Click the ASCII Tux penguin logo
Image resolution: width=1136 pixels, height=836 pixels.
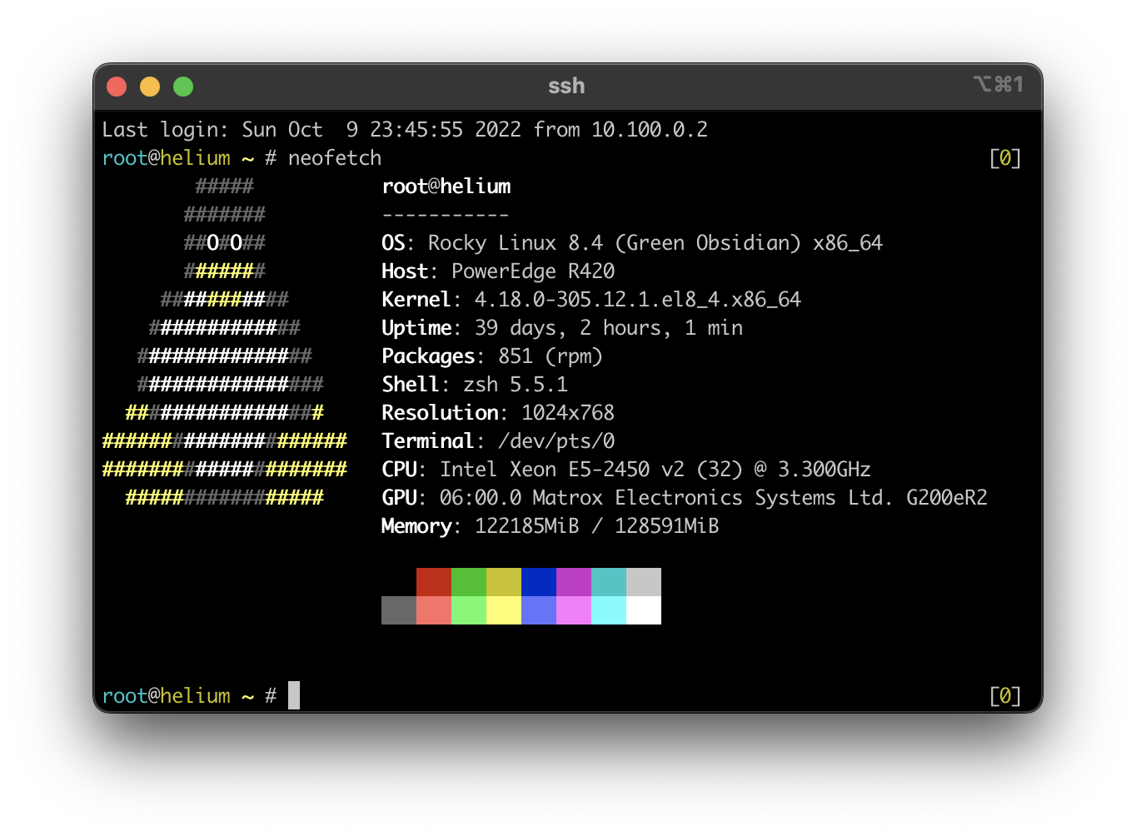[225, 341]
